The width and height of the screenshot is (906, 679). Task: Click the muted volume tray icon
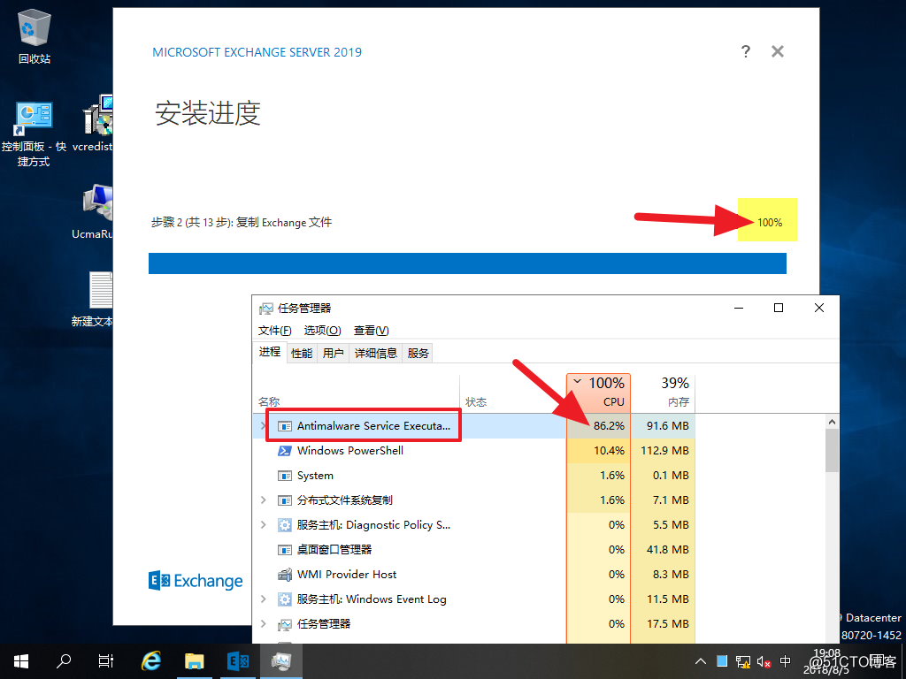point(764,661)
